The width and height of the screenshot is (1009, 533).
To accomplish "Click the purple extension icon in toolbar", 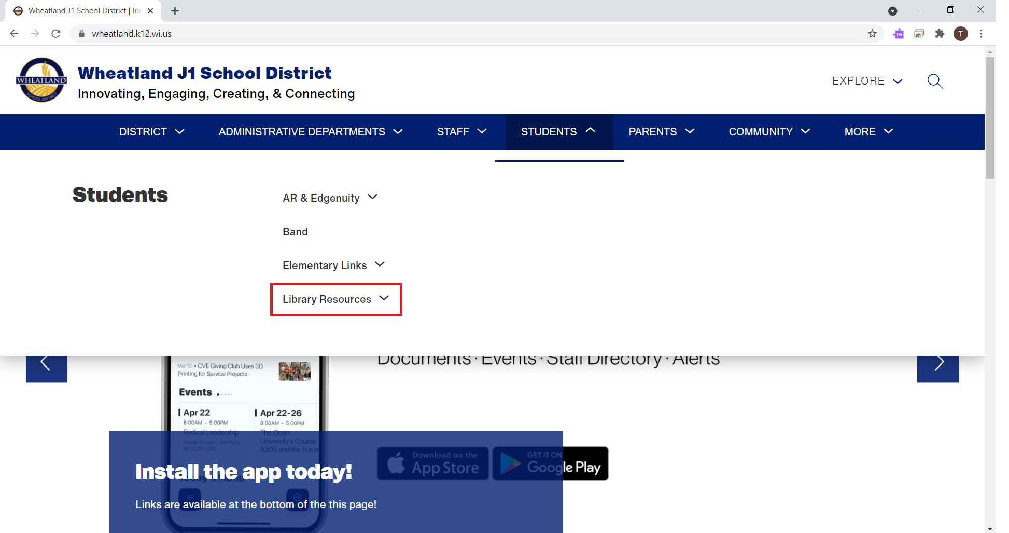I will 898,34.
